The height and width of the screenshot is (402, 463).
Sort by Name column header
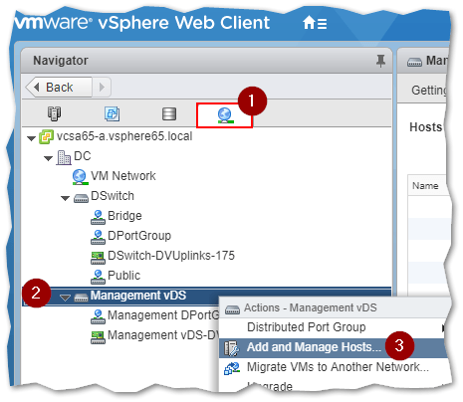(x=425, y=186)
